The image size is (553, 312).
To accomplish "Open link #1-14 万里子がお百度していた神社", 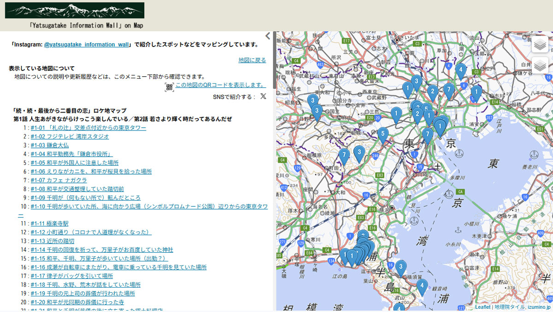I will [x=102, y=250].
